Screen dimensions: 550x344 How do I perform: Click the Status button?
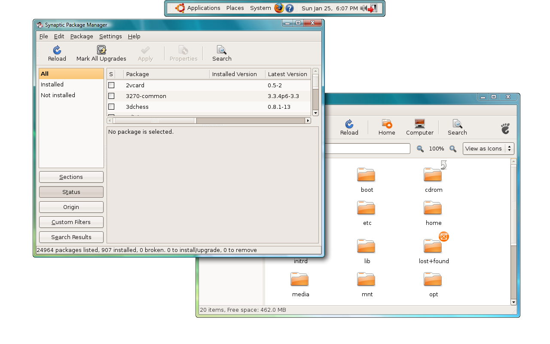(x=71, y=192)
